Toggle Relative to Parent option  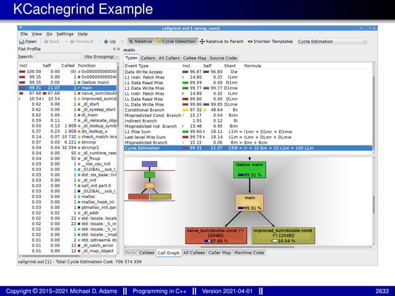tap(222, 41)
